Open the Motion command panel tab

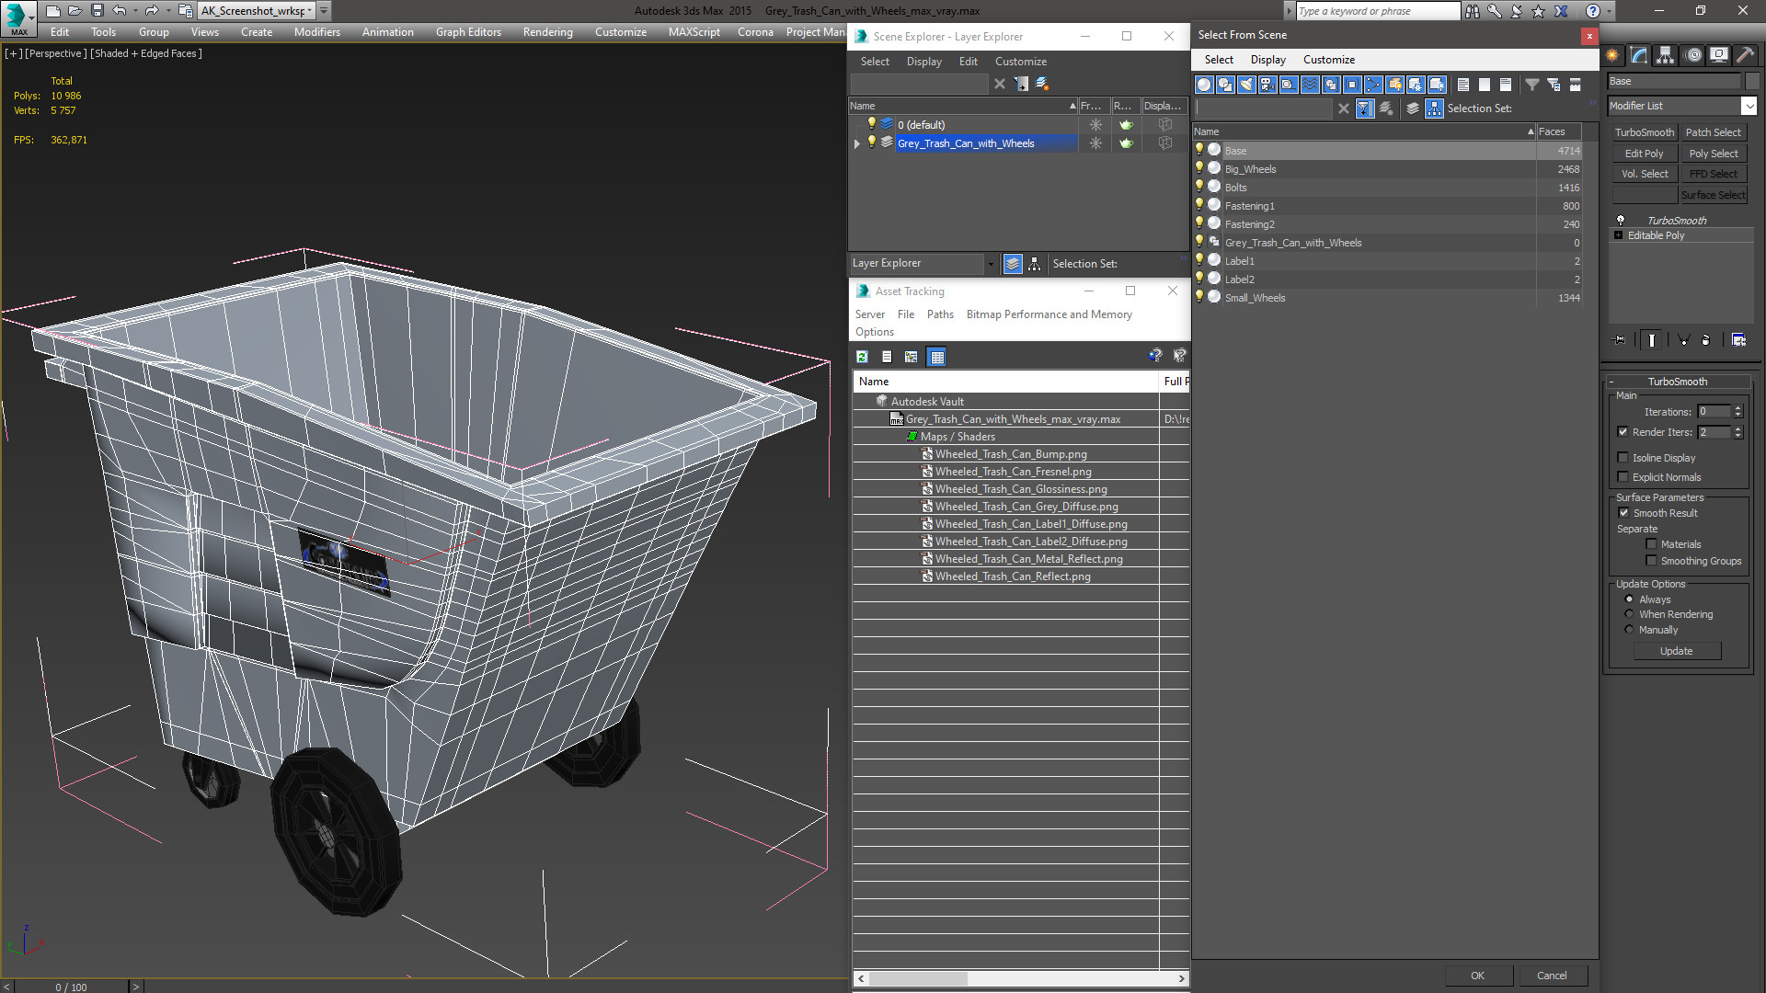pyautogui.click(x=1692, y=55)
